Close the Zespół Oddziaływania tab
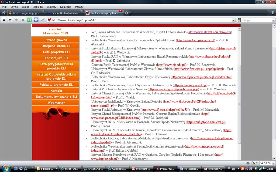Screen dimensions: 276x172 (x=82, y=11)
